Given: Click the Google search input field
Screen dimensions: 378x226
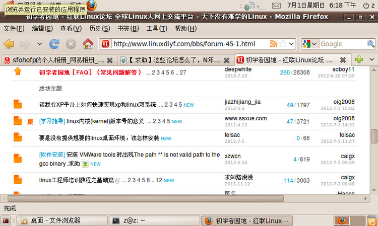Looking at the screenshot, I should point(343,44).
